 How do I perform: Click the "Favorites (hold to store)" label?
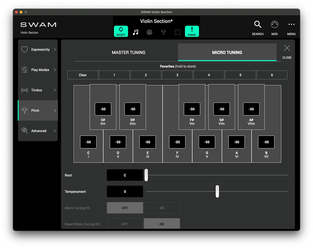178,66
